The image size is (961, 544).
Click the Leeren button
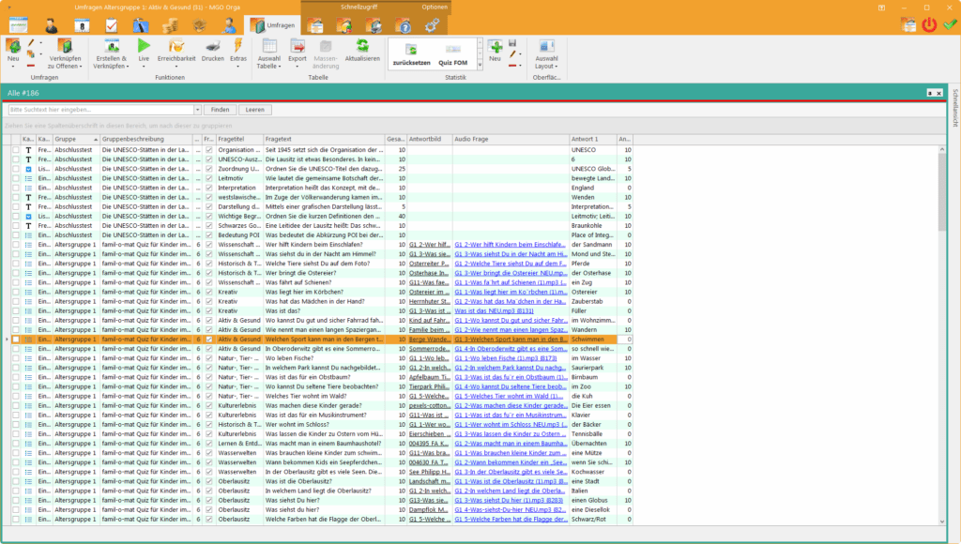pyautogui.click(x=255, y=110)
